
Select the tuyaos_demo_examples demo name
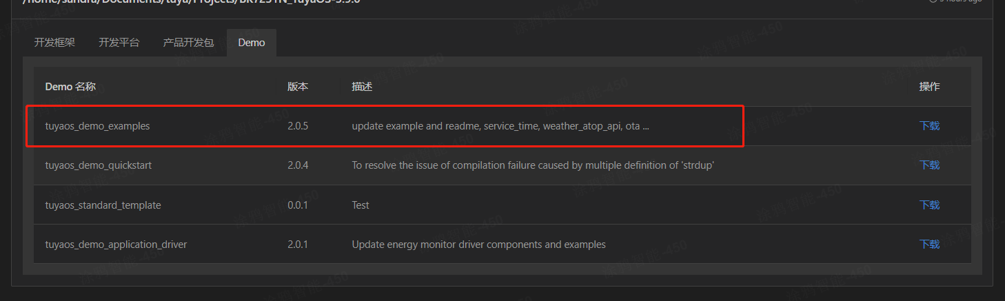point(97,126)
